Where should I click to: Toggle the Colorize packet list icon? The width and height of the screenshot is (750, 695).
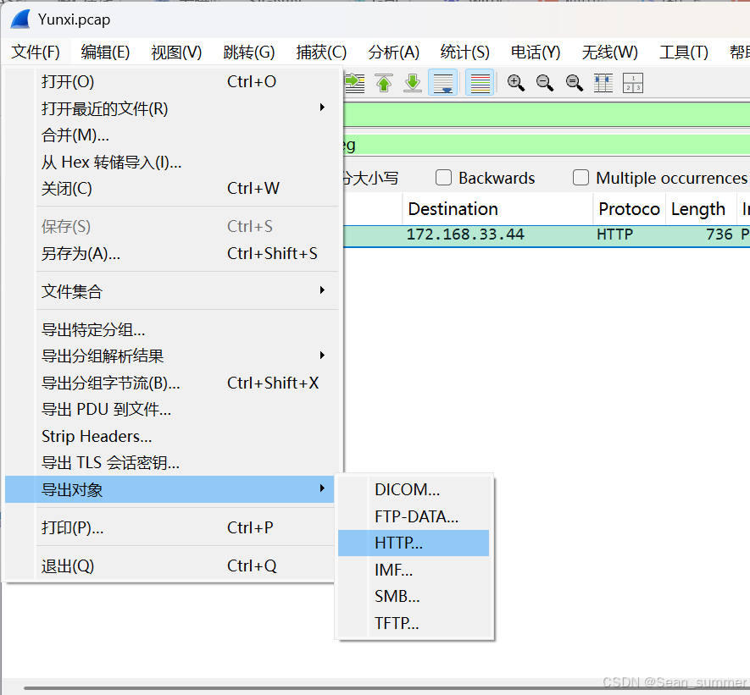pos(480,83)
